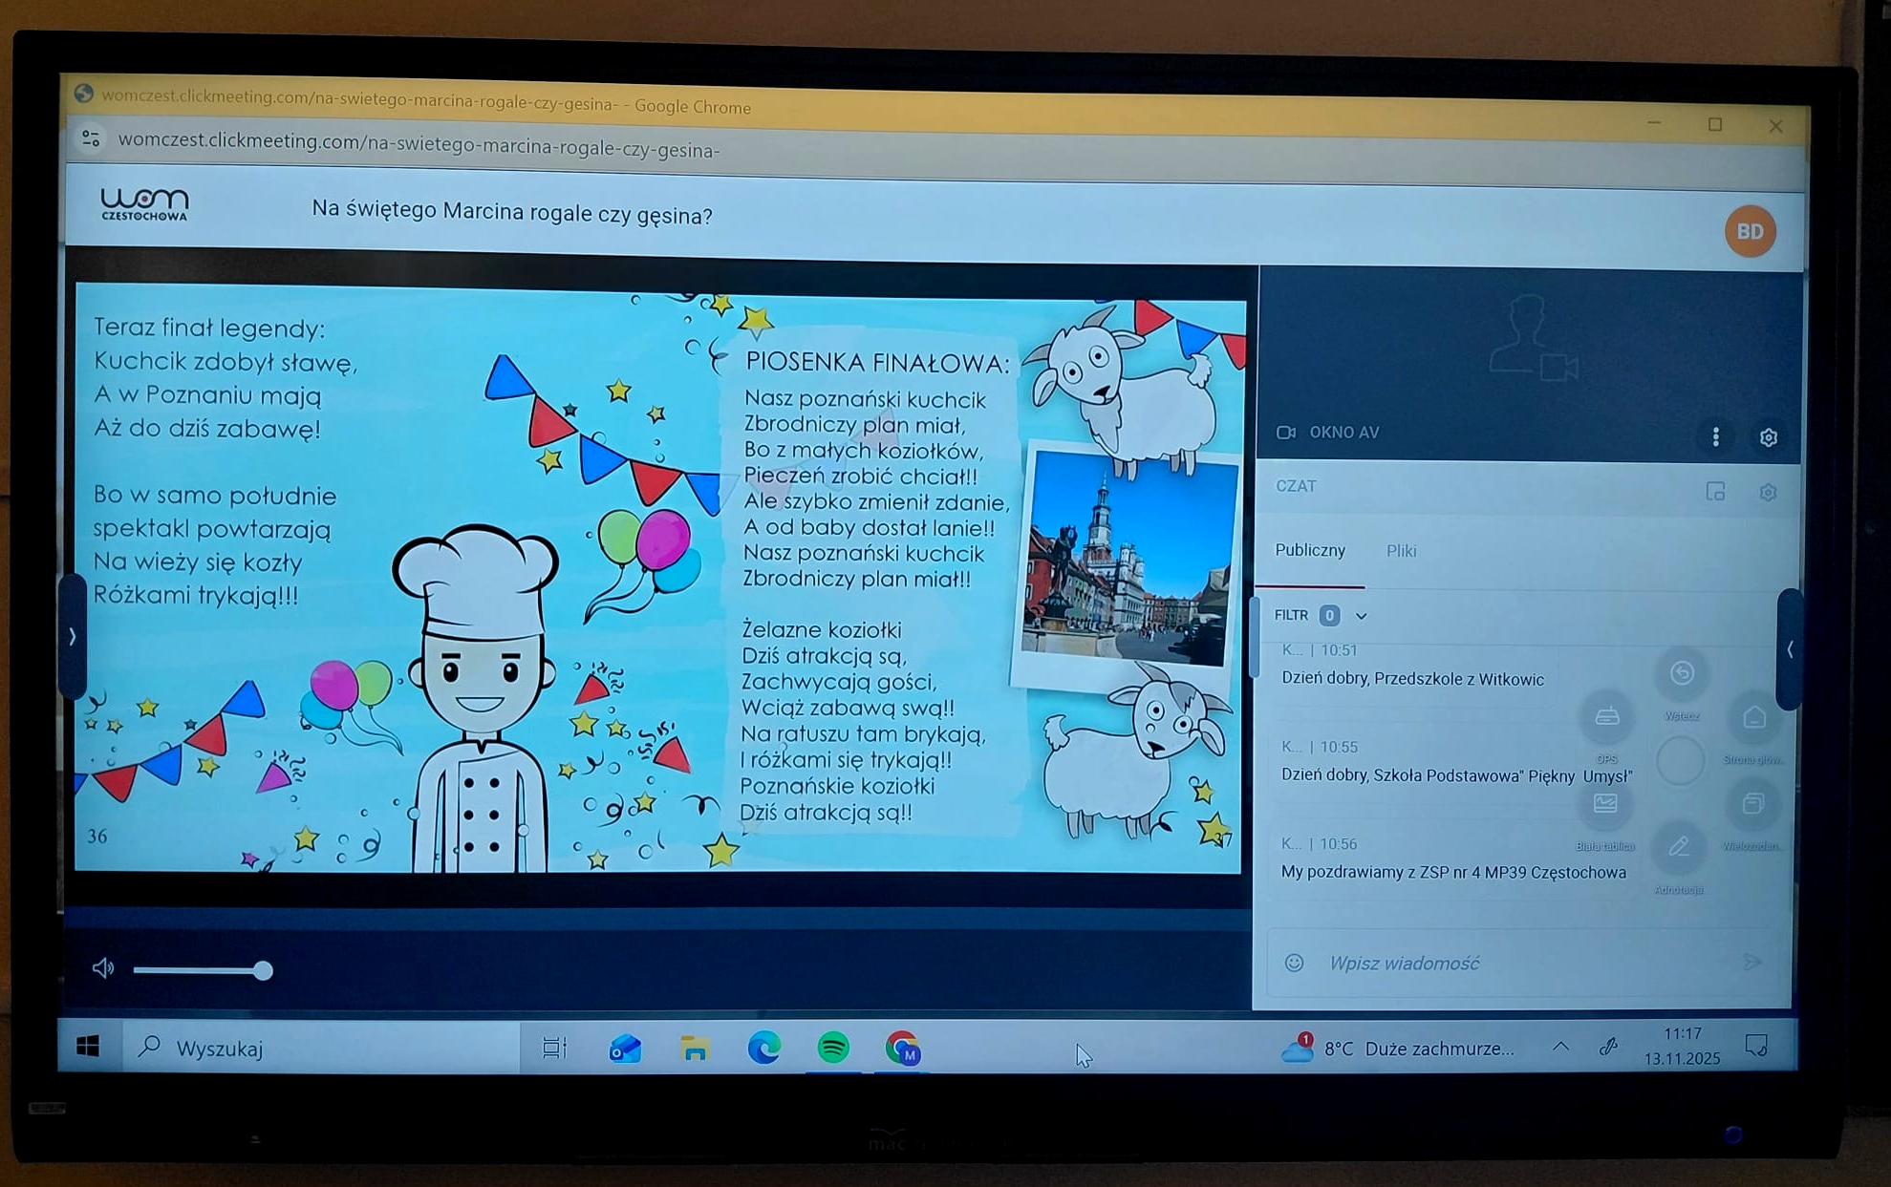The width and height of the screenshot is (1891, 1187).
Task: Open Spotify from the taskbar
Action: 833,1048
